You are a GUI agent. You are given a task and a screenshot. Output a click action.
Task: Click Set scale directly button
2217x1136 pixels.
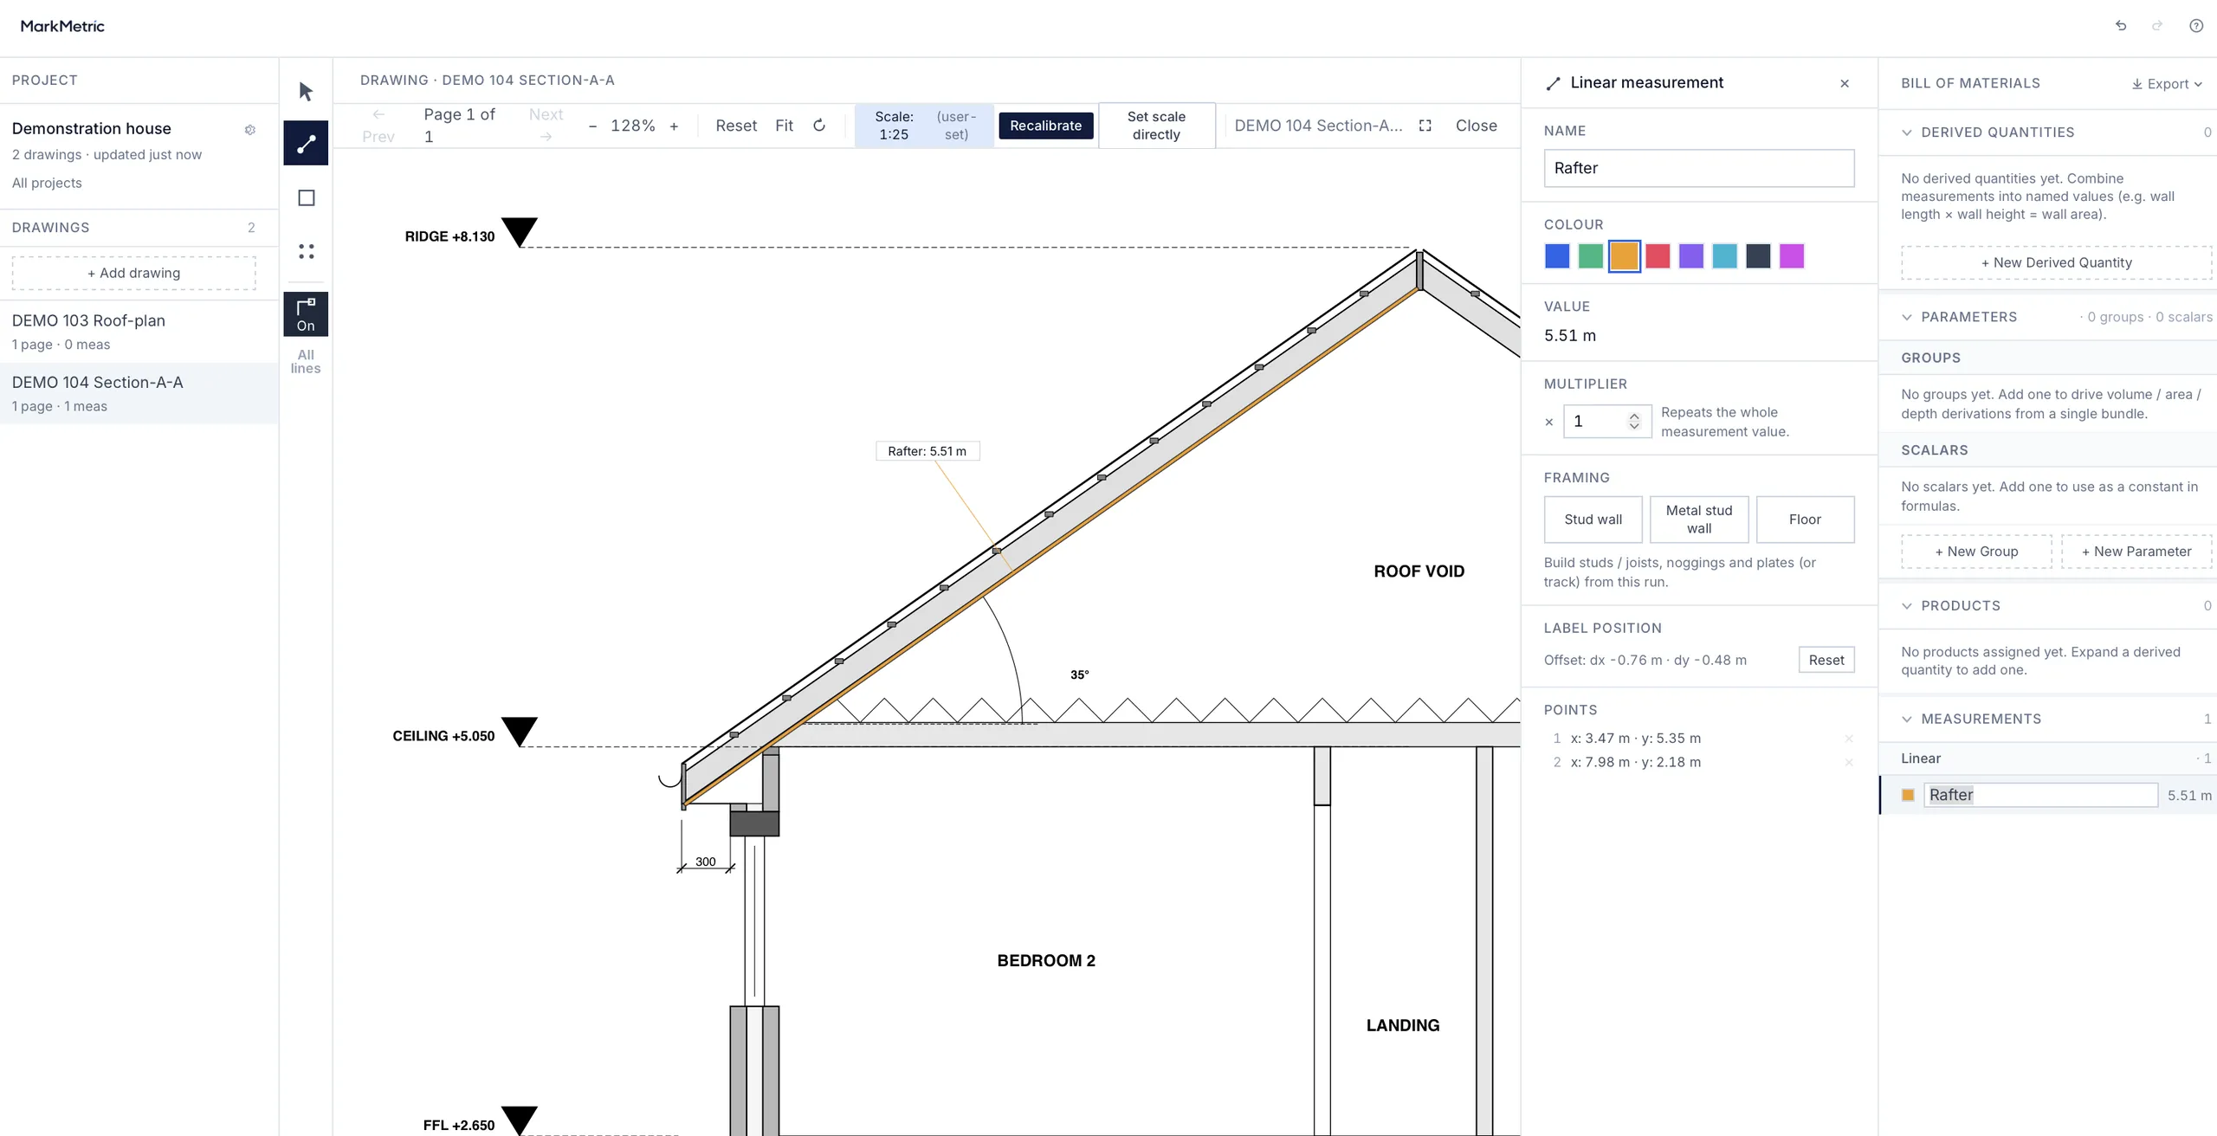coord(1156,126)
